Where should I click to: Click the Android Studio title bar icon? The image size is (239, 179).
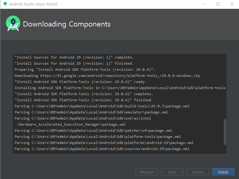pos(5,4)
